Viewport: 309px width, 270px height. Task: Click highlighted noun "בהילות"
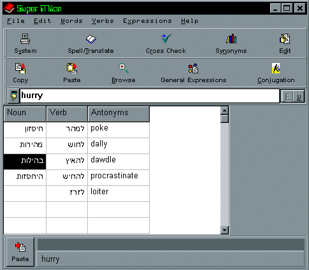click(25, 162)
